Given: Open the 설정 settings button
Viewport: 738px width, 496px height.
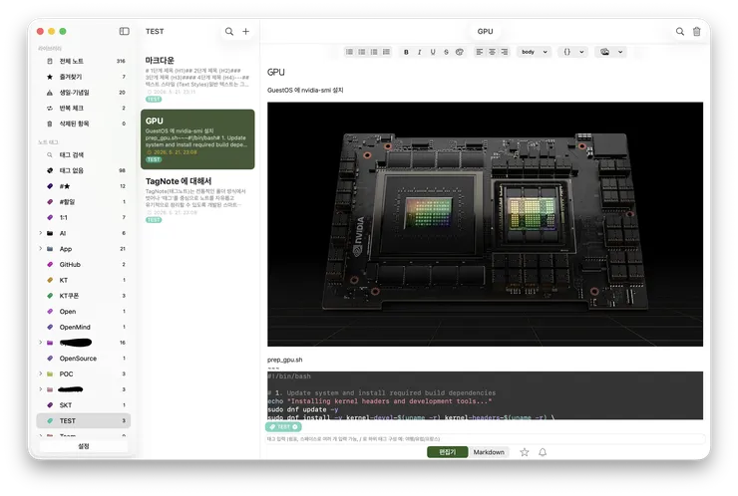Looking at the screenshot, I should (x=84, y=446).
